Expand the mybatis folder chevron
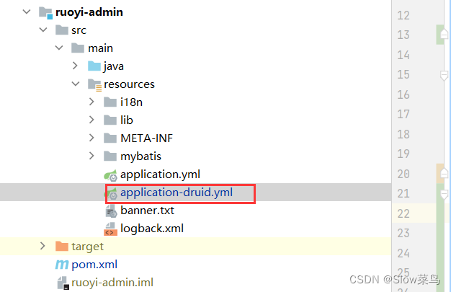 point(91,156)
